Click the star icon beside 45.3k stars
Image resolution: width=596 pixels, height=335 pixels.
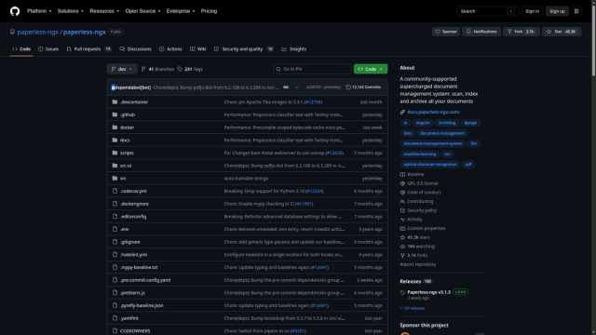[402, 237]
